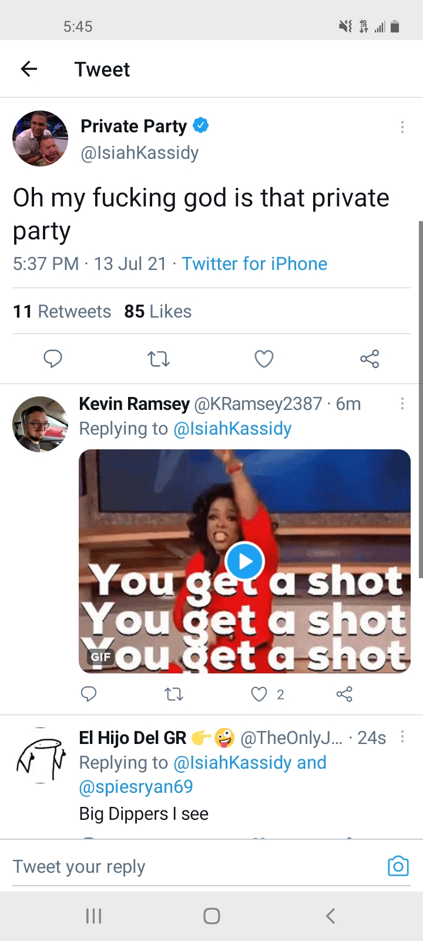423x941 pixels.
Task: Retweet Kevin Ramsey's reply
Action: (174, 695)
